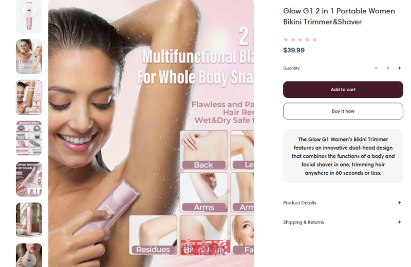Click the up chevron in thumbnail gallery
Image resolution: width=411 pixels, height=267 pixels.
(x=29, y=10)
